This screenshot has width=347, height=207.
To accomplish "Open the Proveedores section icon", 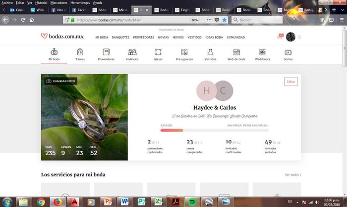I will click(106, 52).
